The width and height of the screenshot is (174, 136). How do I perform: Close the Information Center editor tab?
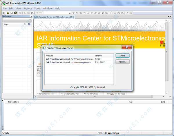point(171,17)
